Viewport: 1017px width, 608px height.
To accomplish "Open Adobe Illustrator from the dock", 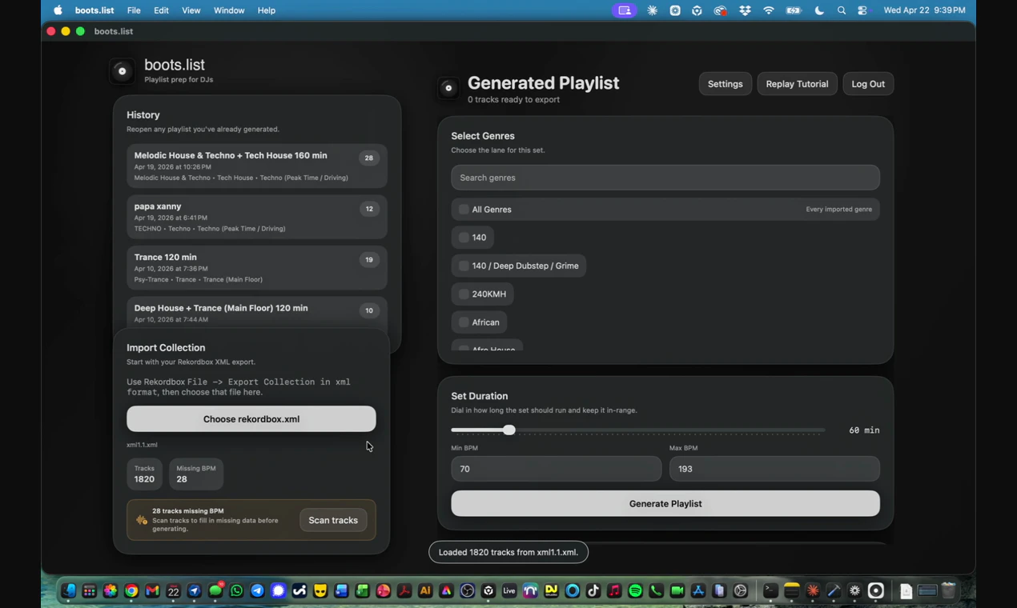I will (425, 590).
